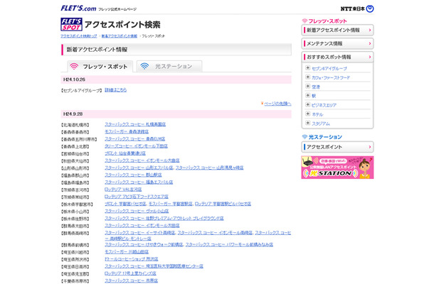Open the プロント 宇都宮パセオ店 link

point(125,204)
